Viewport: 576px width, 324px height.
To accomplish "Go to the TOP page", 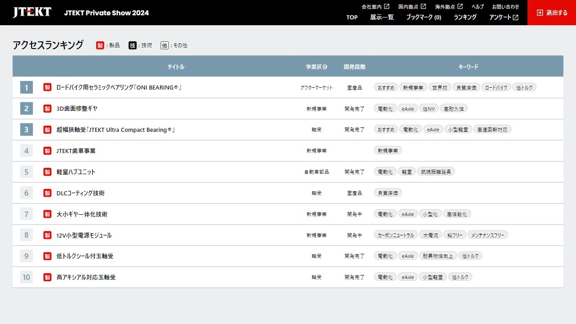I will pyautogui.click(x=352, y=18).
